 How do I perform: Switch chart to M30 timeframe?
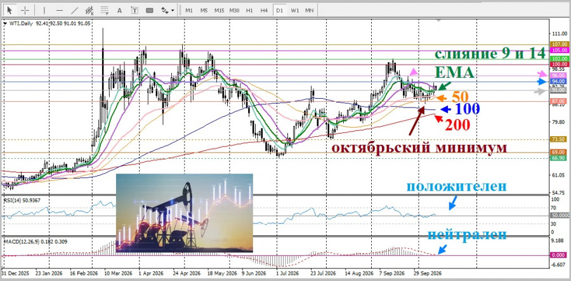[x=234, y=10]
